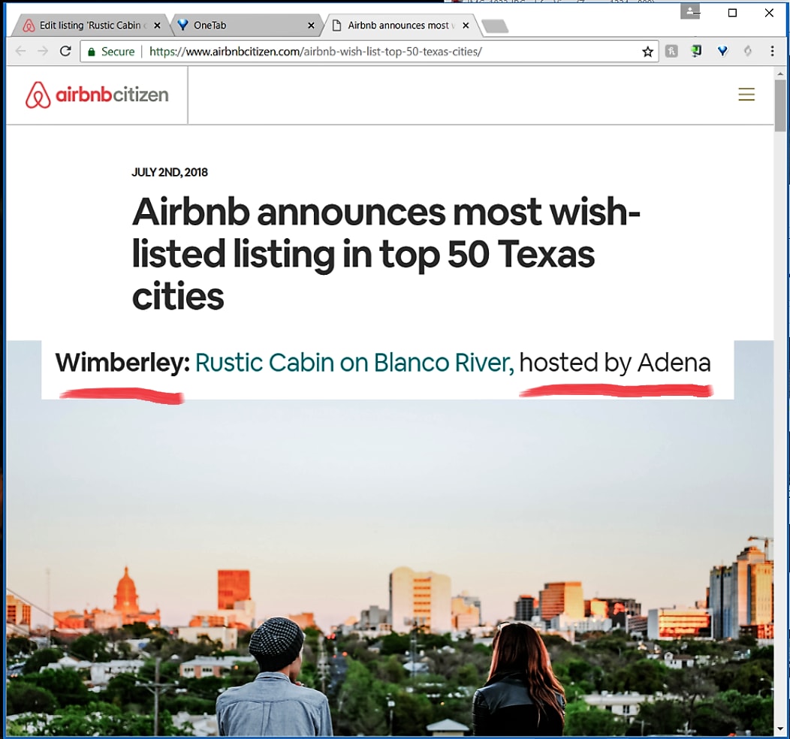Click the Chrome profile avatar button

(x=689, y=11)
